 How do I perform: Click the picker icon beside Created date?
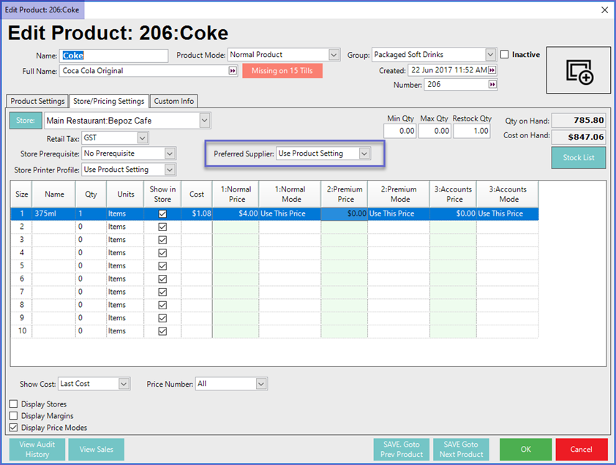pyautogui.click(x=492, y=70)
